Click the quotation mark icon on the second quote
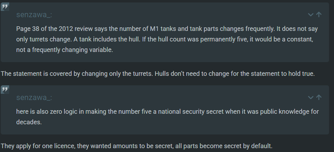The width and height of the screenshot is (334, 152). 5,90
